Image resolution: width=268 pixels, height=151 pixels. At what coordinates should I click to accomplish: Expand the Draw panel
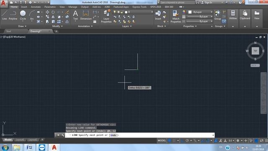(22, 26)
